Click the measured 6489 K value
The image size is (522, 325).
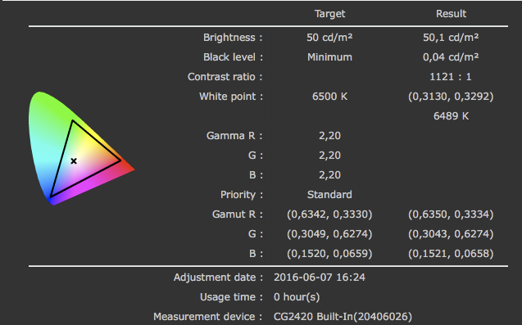pyautogui.click(x=451, y=115)
